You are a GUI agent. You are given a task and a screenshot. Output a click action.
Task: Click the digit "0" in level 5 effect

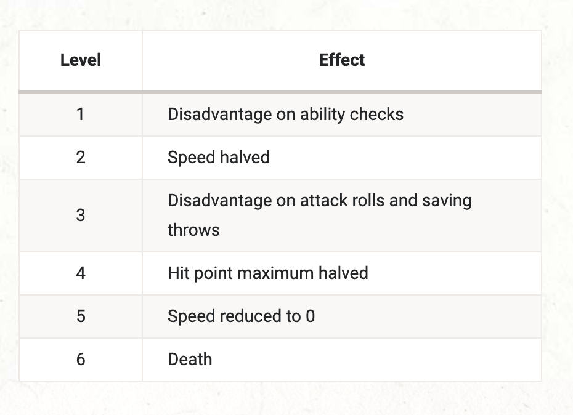click(310, 316)
